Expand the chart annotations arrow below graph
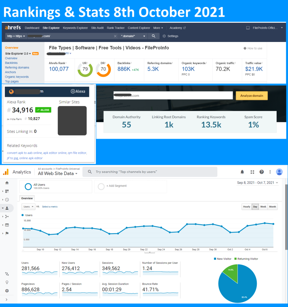This screenshot has height=307, width=288. [150, 252]
